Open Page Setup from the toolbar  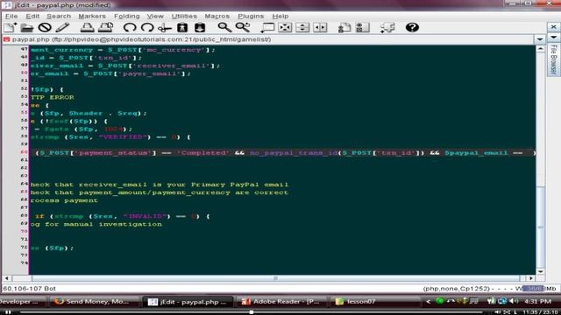tap(106, 27)
